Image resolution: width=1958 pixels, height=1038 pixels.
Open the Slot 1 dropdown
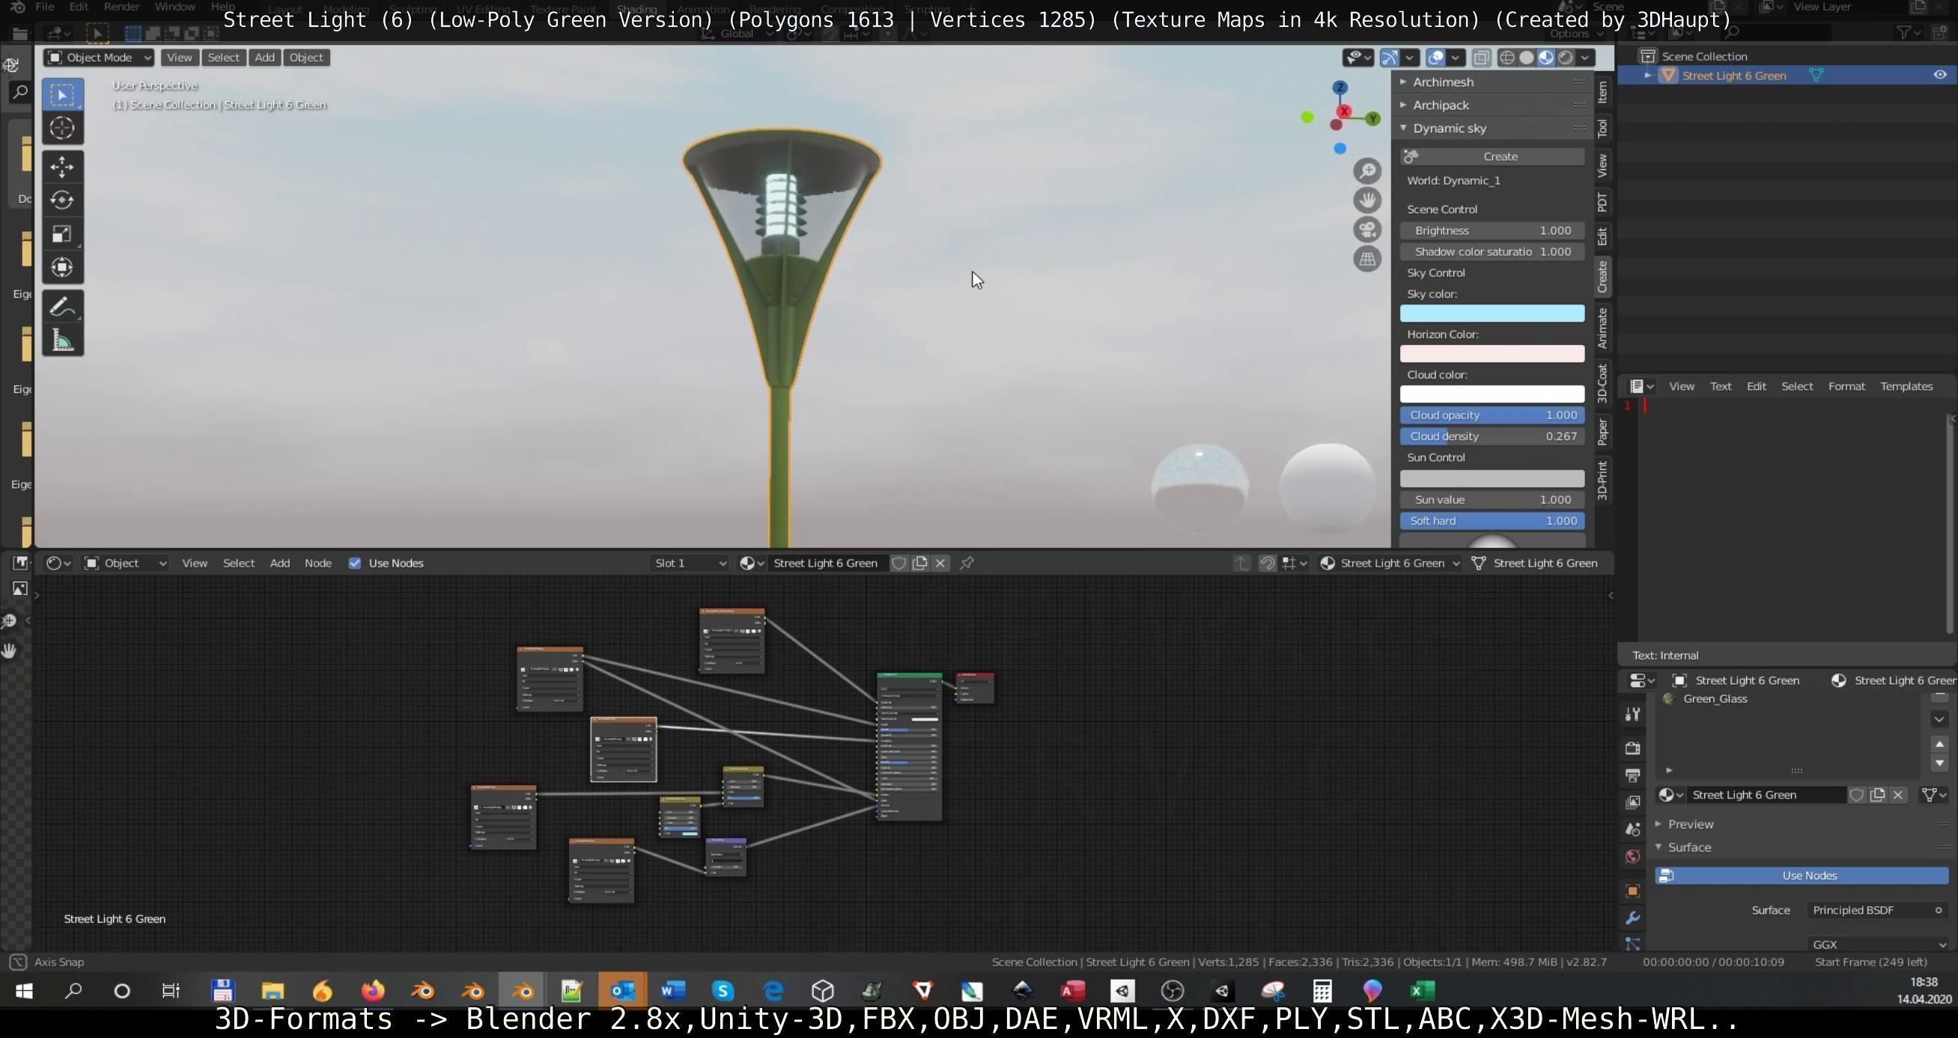[x=690, y=563]
